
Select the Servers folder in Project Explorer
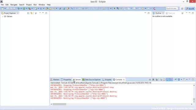(8, 16)
